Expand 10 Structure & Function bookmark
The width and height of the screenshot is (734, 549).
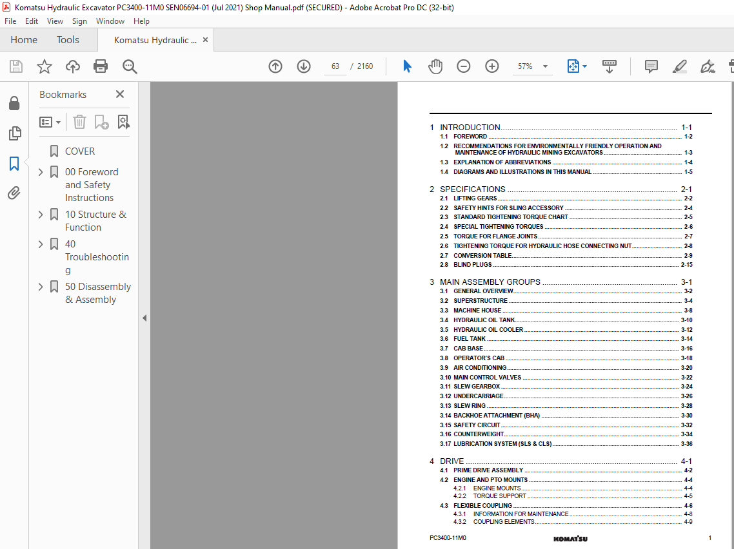coord(41,215)
